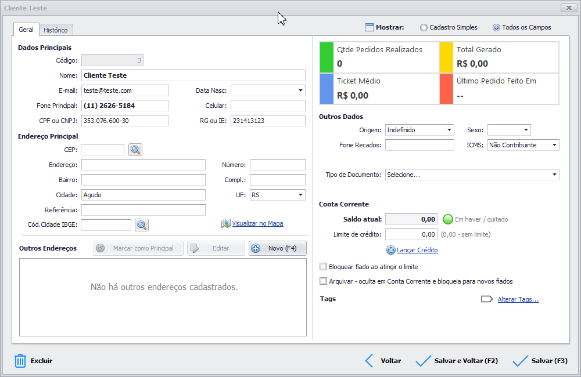Click the tag icon beside Alterar Tags

coord(487,299)
